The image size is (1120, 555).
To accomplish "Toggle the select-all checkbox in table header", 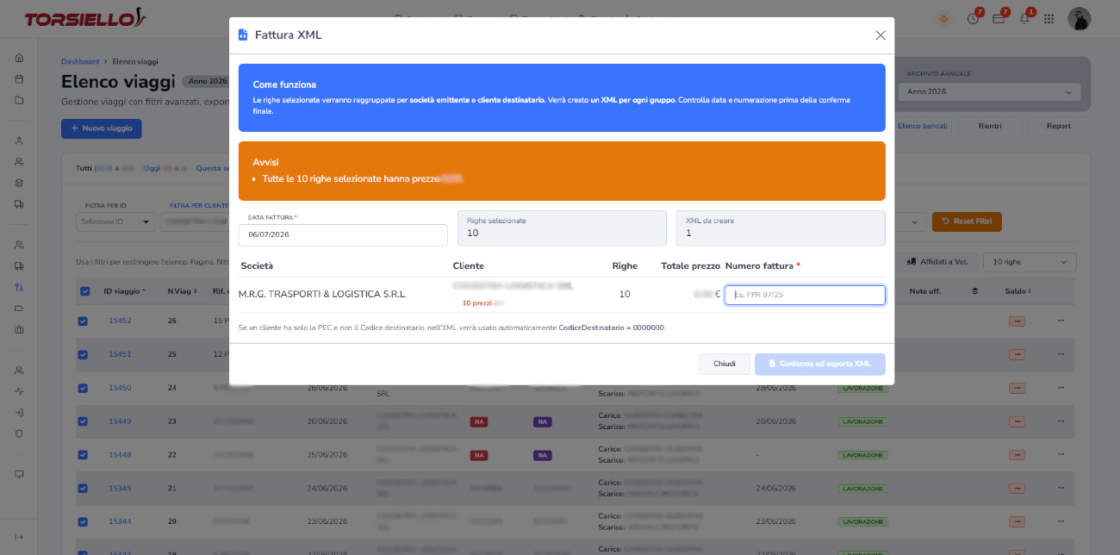I will coord(84,291).
